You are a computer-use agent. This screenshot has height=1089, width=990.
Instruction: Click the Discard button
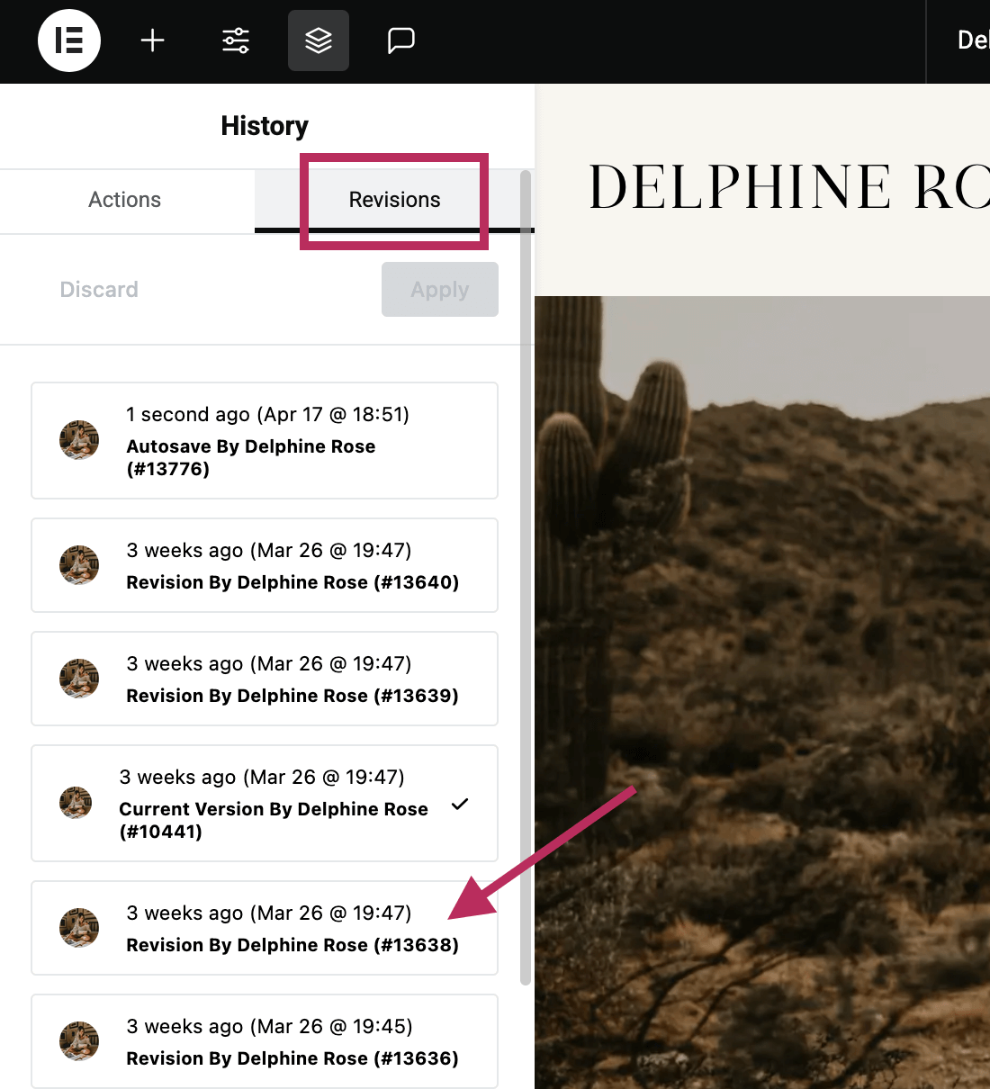pos(99,290)
